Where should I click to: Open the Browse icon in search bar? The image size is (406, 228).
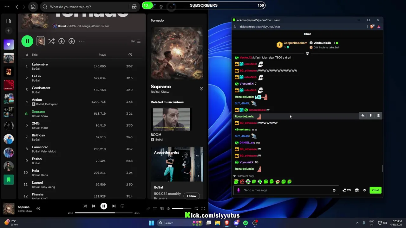(134, 7)
